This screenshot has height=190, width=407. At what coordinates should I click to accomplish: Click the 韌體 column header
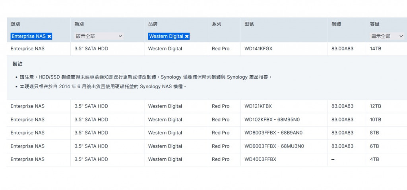point(336,24)
